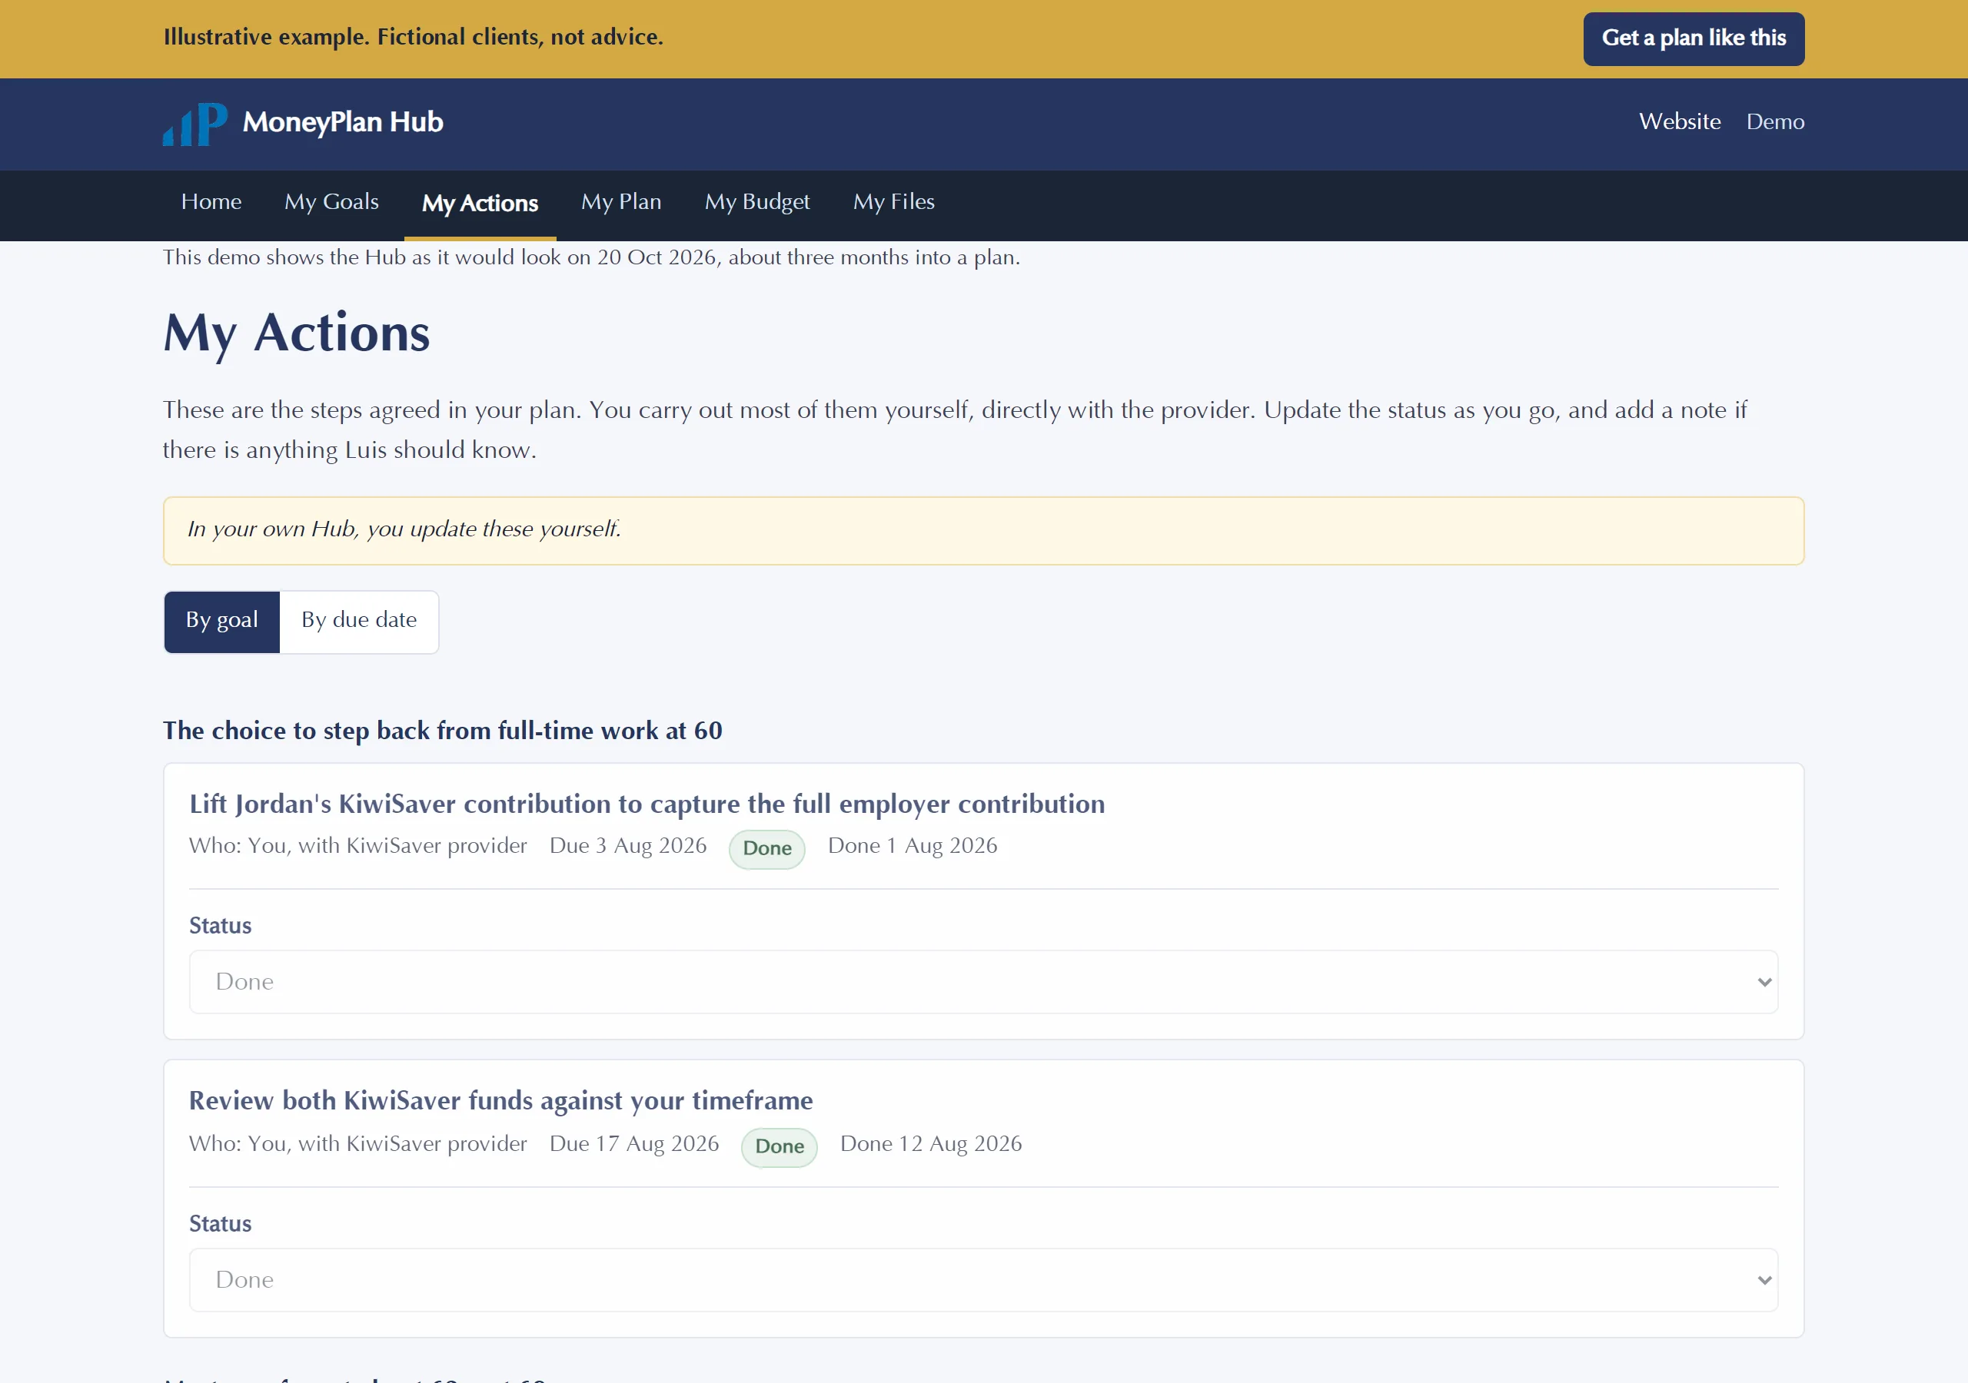Click the text Due 3 Aug 2026
Image resolution: width=1968 pixels, height=1383 pixels.
tap(628, 846)
